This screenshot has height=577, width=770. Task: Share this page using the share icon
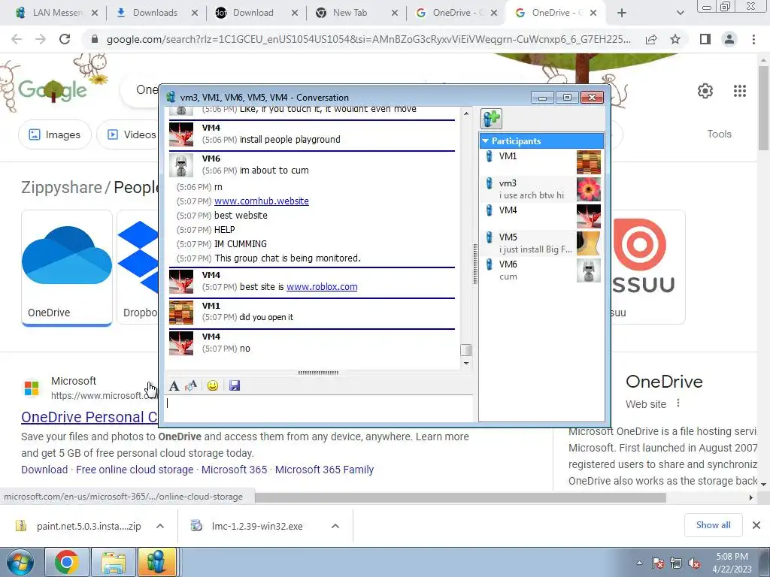[x=651, y=39]
